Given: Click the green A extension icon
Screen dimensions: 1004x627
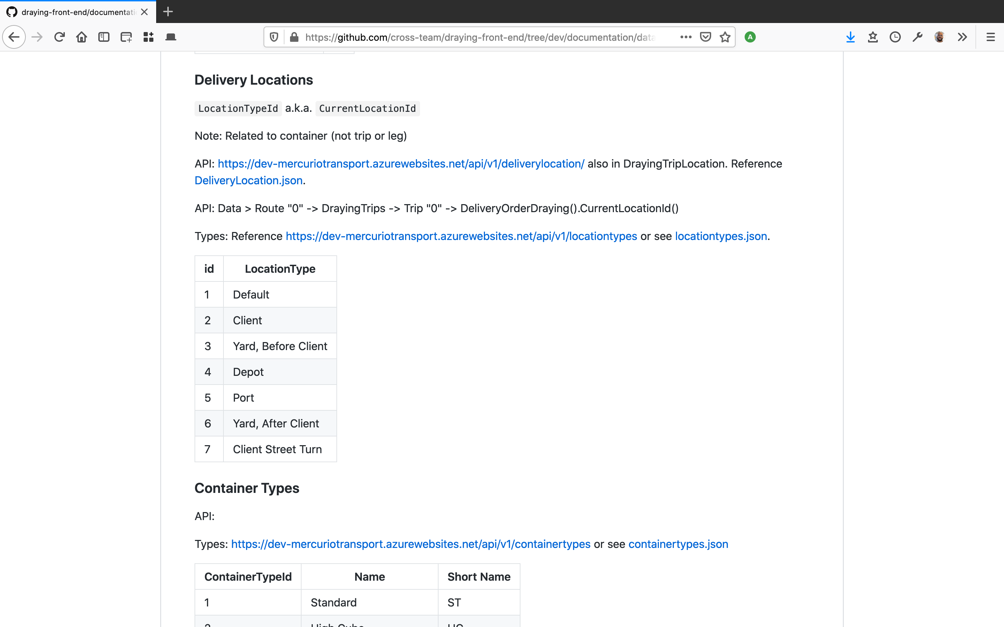Looking at the screenshot, I should coord(750,37).
